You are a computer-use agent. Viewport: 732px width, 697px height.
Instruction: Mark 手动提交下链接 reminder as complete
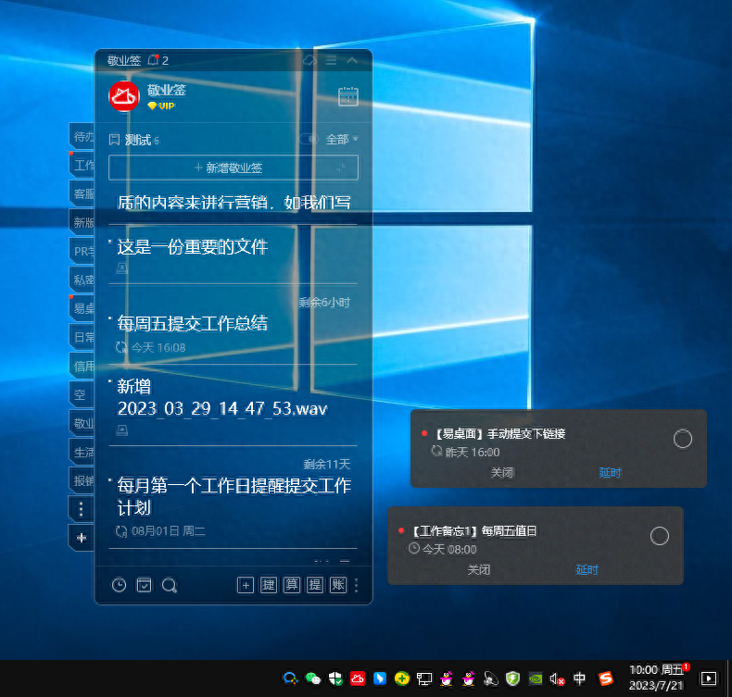click(682, 439)
